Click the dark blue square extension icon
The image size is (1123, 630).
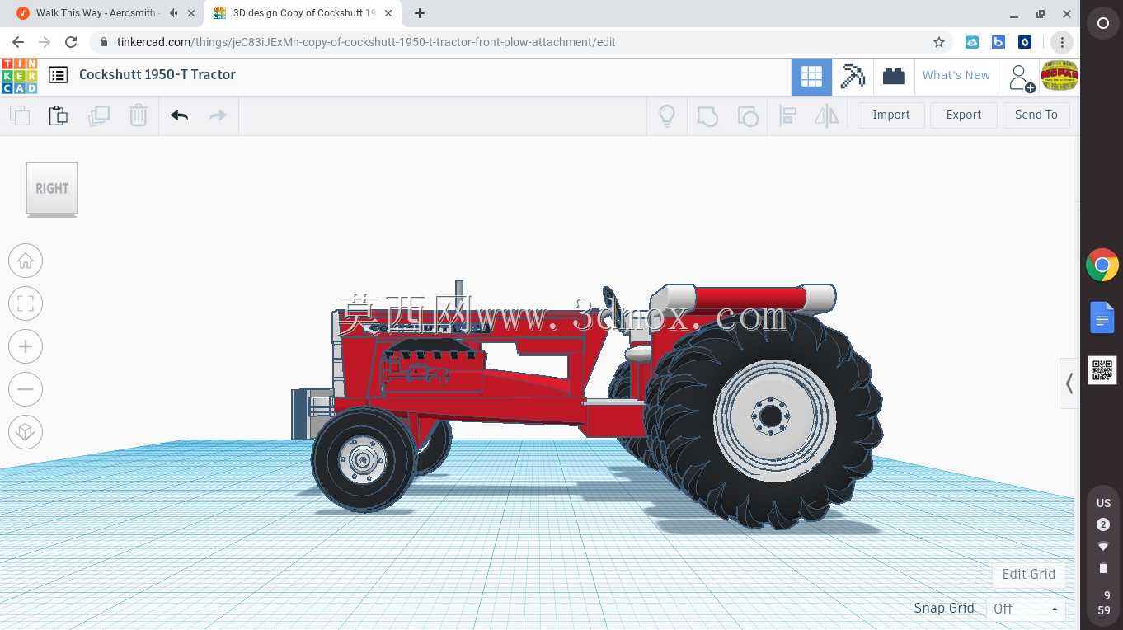pyautogui.click(x=1025, y=42)
